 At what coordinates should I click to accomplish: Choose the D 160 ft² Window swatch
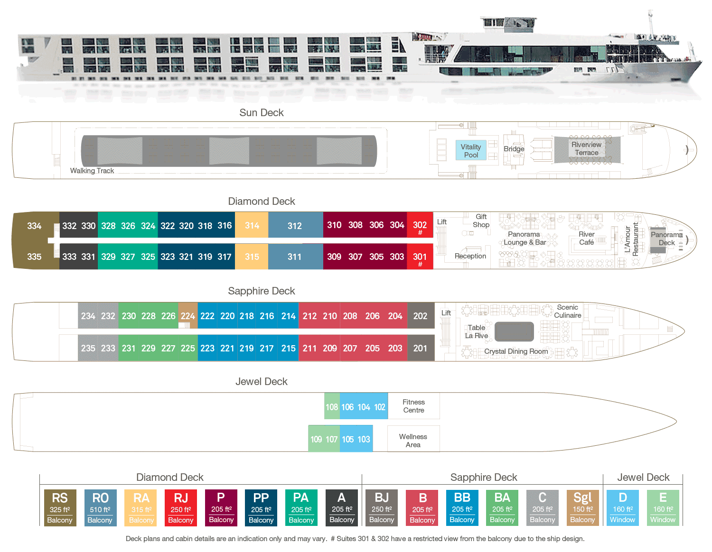click(623, 508)
